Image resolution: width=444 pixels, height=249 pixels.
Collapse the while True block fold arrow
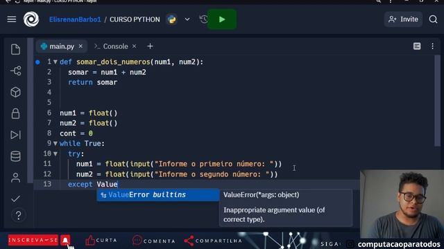tap(55, 143)
